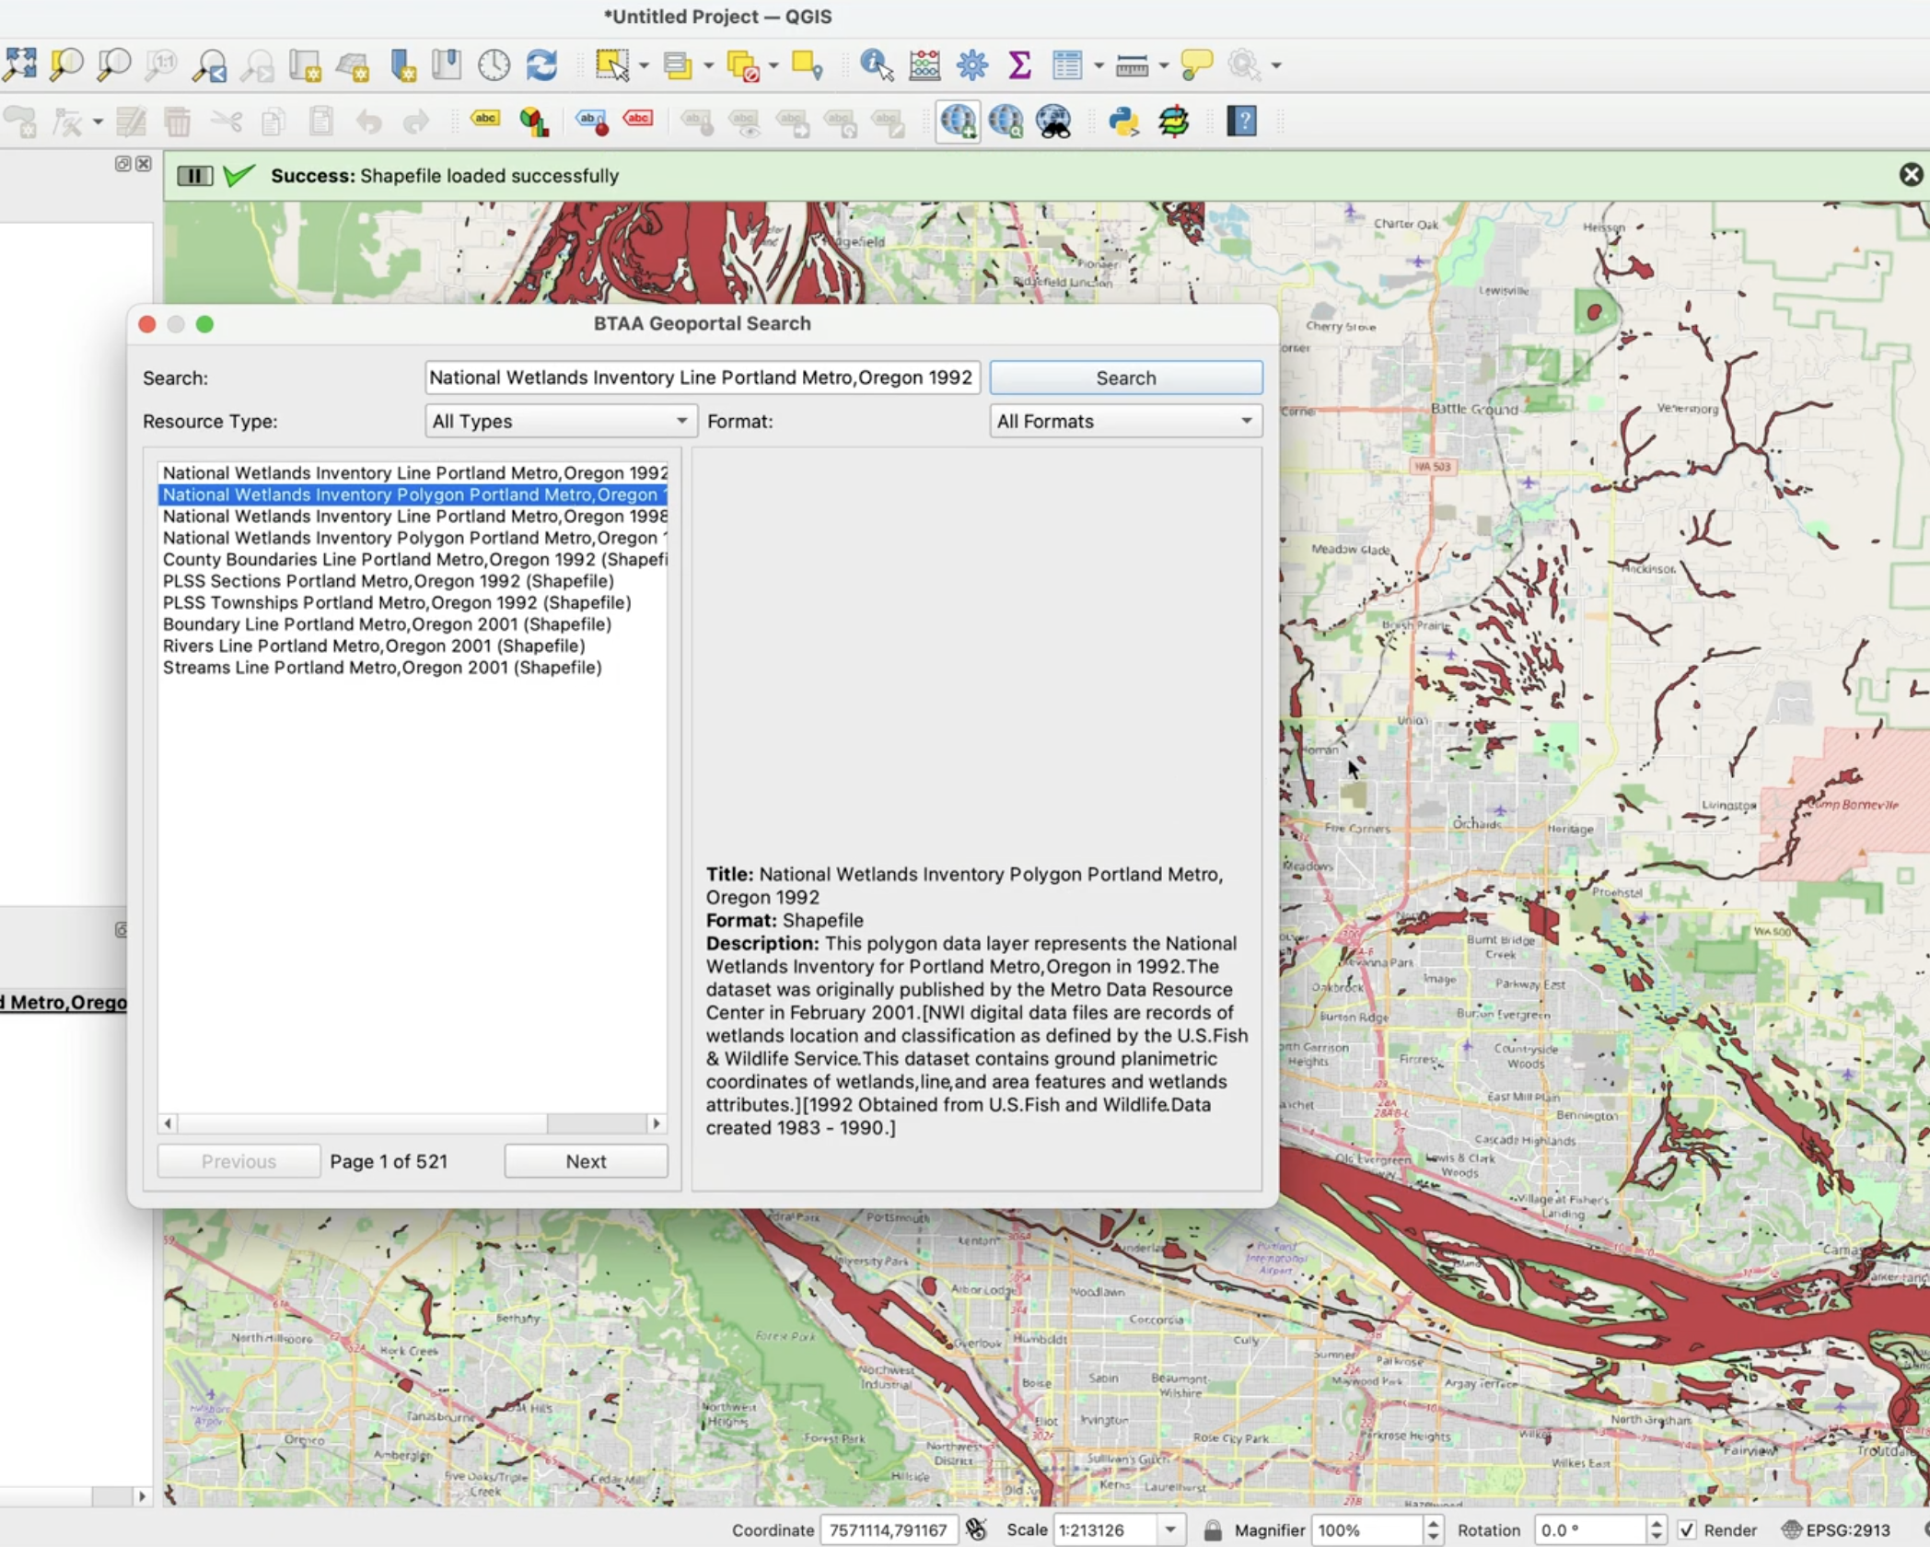The image size is (1930, 1547).
Task: Click EPSG:2913 CRS button
Action: 1837,1530
